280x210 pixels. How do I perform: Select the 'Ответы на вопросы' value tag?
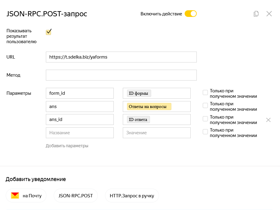(x=149, y=107)
